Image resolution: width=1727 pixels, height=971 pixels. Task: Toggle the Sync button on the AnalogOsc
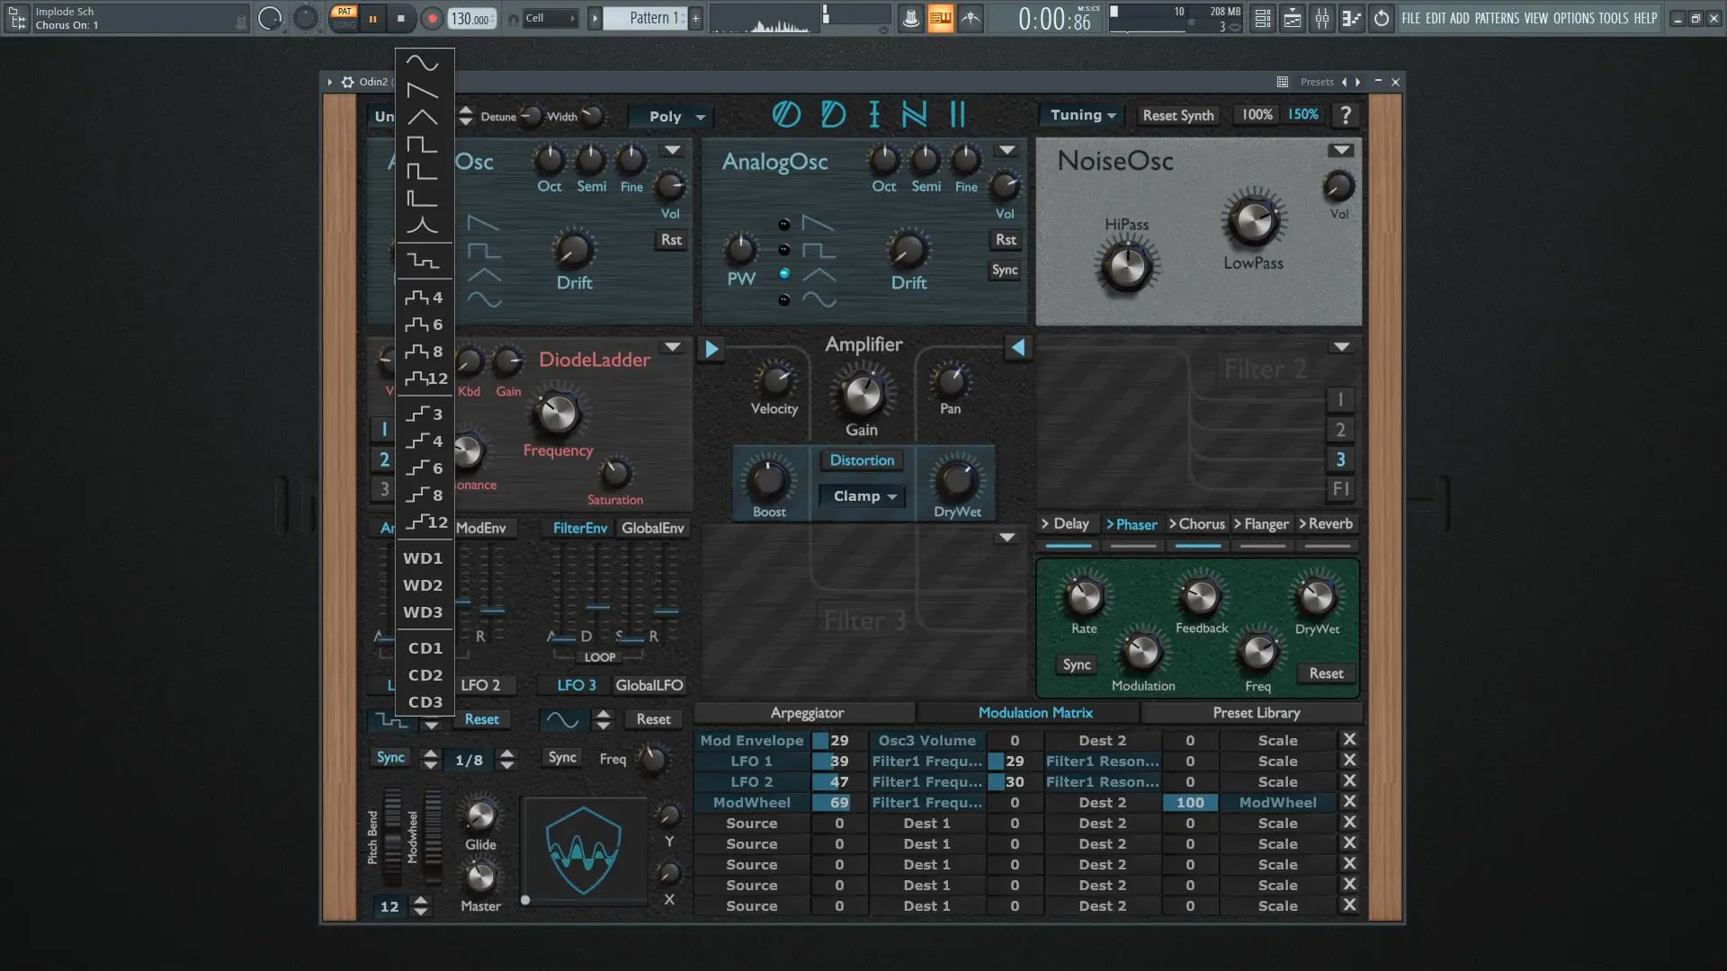click(x=1005, y=270)
